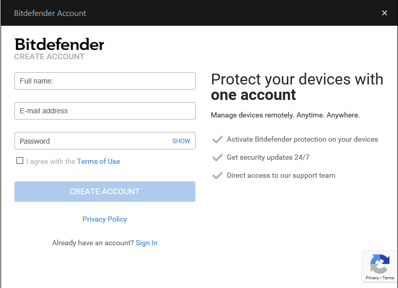
Task: Click 'Direct access to our support team' text
Action: click(281, 176)
